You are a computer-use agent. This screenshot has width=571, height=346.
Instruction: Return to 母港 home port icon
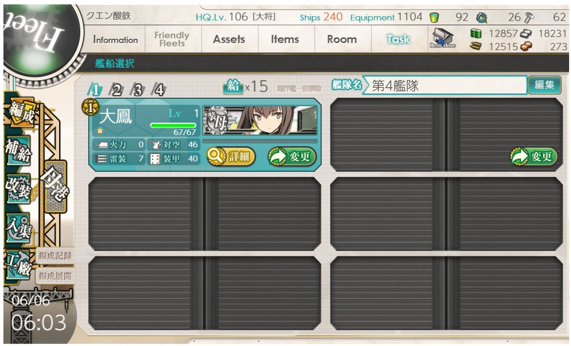point(55,188)
